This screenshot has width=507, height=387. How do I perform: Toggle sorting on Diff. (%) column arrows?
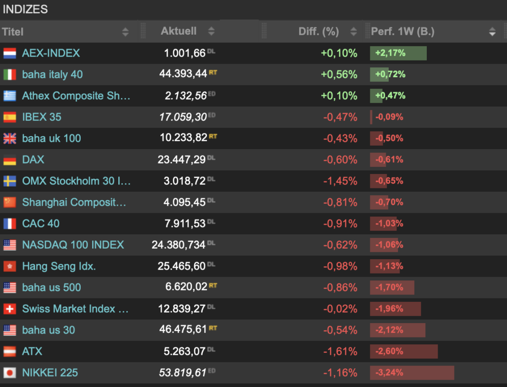point(354,32)
